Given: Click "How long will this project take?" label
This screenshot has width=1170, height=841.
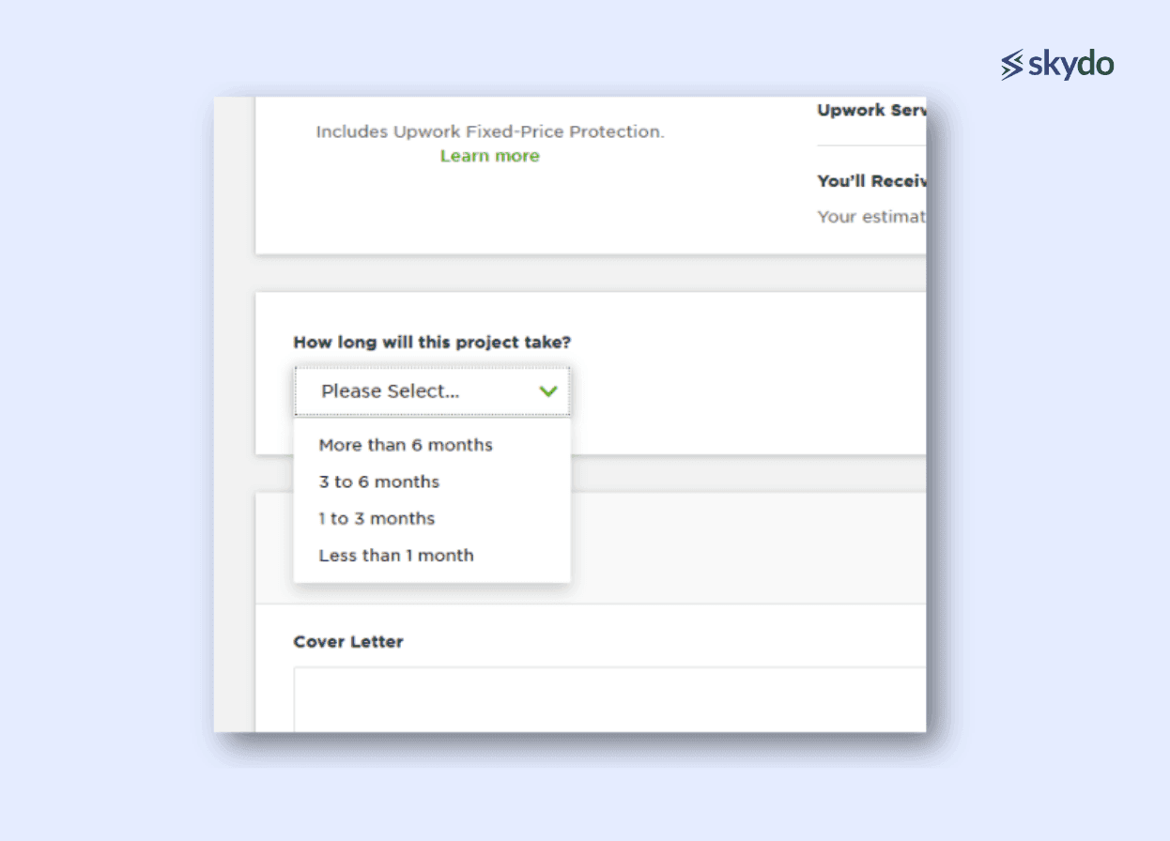Looking at the screenshot, I should 432,343.
